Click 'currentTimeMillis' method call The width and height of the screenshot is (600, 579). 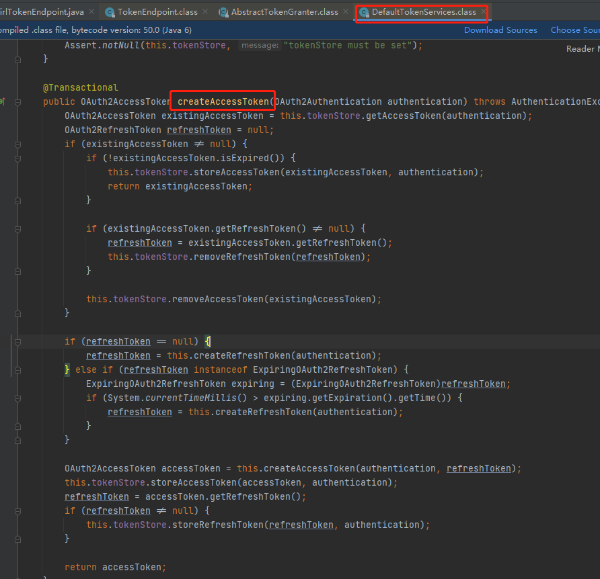click(x=191, y=398)
